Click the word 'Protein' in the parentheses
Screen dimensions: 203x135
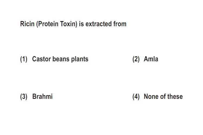pyautogui.click(x=47, y=24)
